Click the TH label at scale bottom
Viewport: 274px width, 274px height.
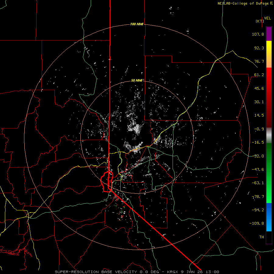point(262,237)
